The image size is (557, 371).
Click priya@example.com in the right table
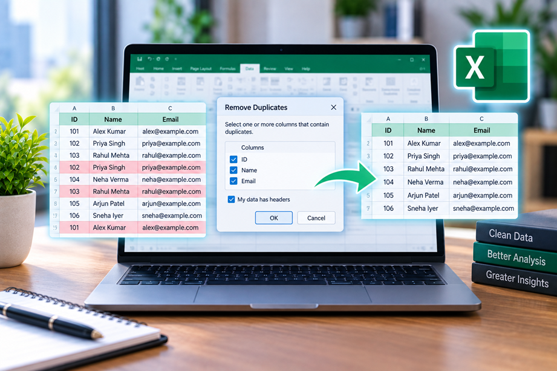pyautogui.click(x=483, y=156)
